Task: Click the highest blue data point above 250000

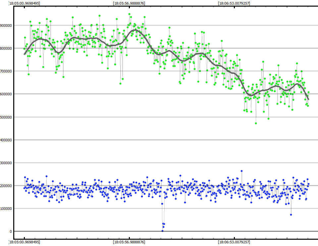Action: 241,171
